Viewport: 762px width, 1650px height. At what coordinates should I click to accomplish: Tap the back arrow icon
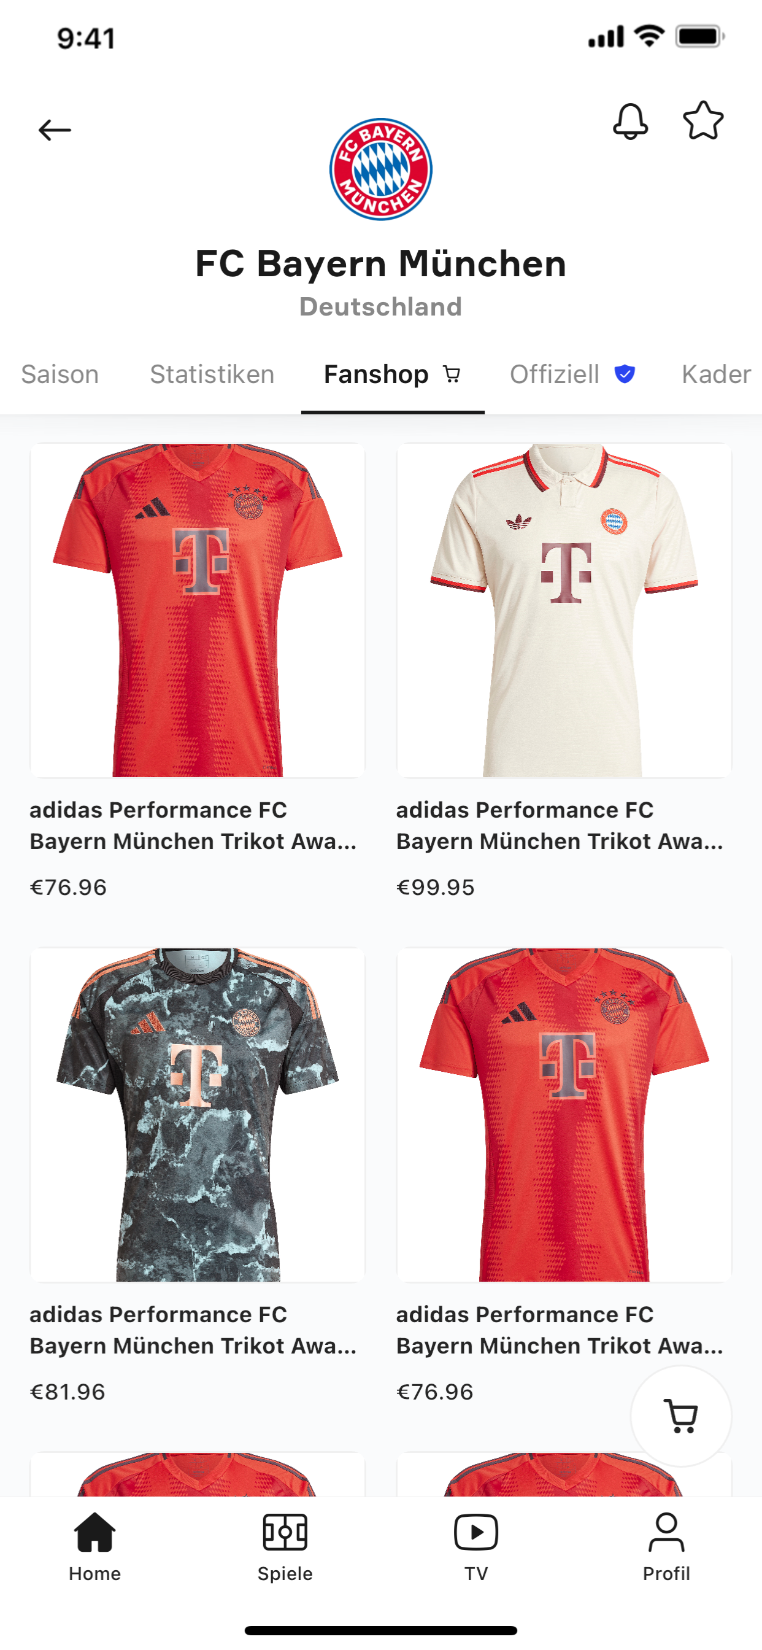click(x=55, y=130)
